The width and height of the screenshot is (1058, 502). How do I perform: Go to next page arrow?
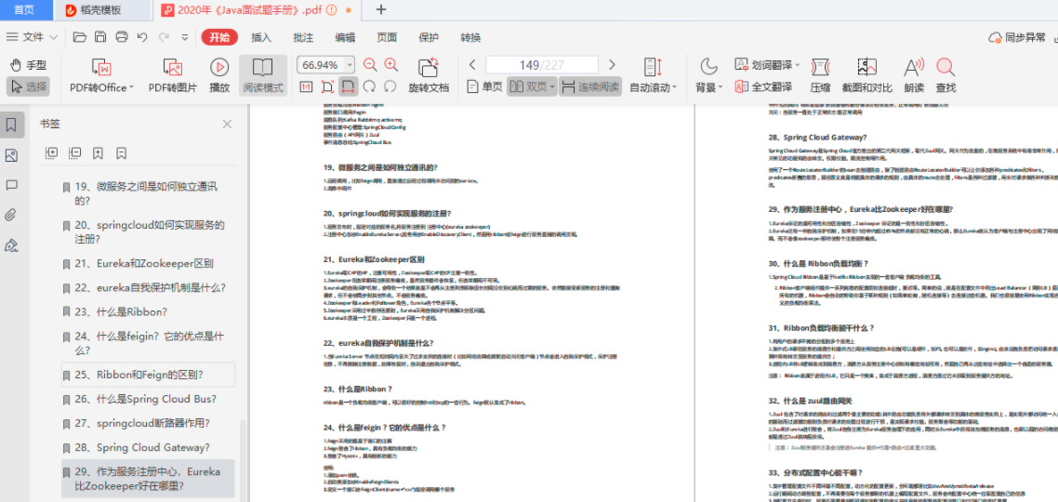pos(612,65)
